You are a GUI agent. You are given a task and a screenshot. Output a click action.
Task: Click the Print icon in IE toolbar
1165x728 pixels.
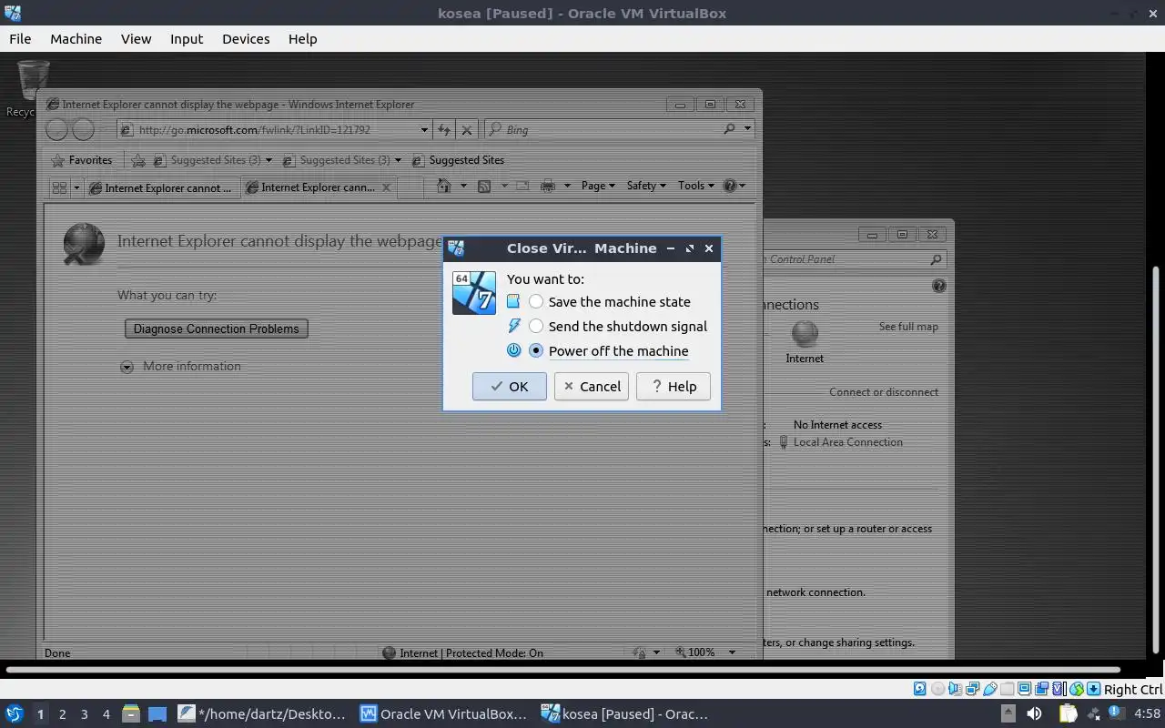[x=548, y=186]
